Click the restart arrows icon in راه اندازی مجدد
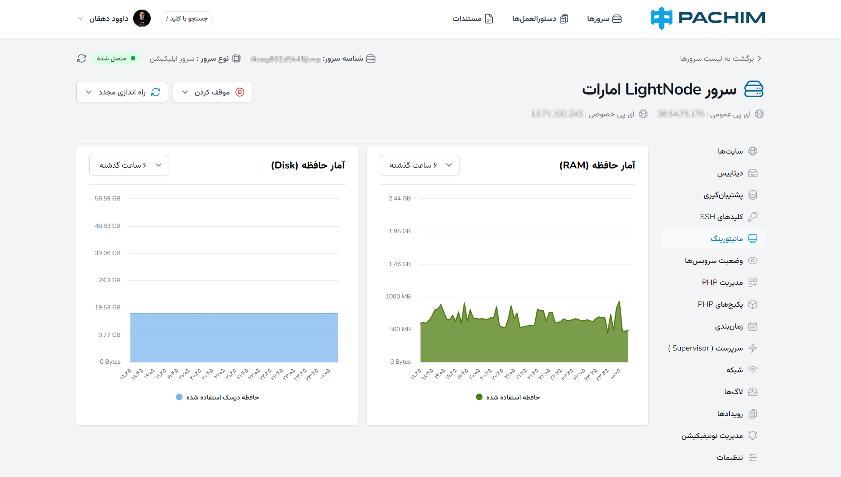The width and height of the screenshot is (841, 477). 155,92
